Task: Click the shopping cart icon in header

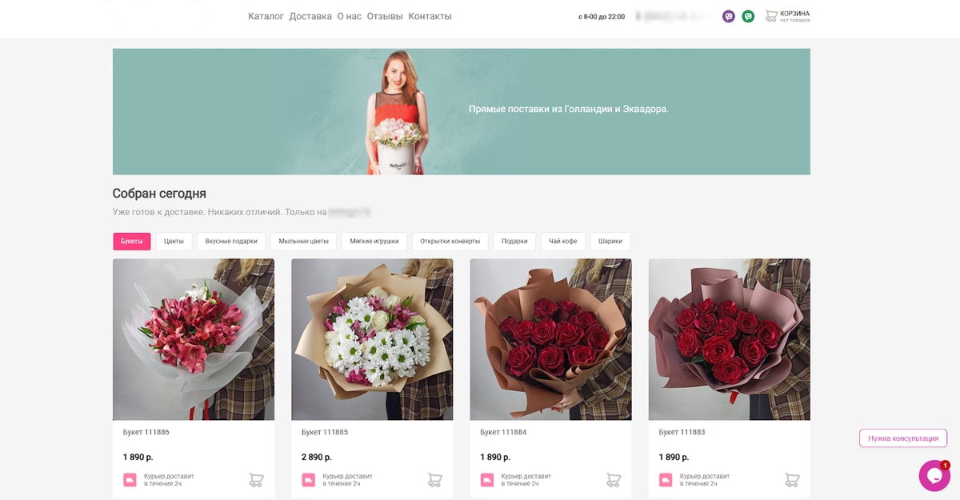Action: [771, 16]
